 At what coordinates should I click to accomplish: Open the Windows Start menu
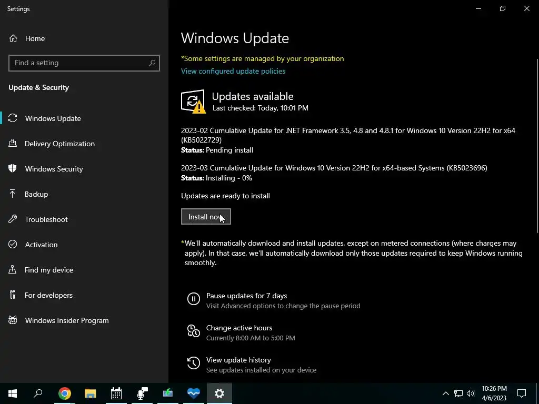13,393
